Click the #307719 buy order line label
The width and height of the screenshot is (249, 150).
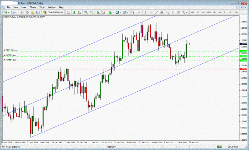coord(10,50)
